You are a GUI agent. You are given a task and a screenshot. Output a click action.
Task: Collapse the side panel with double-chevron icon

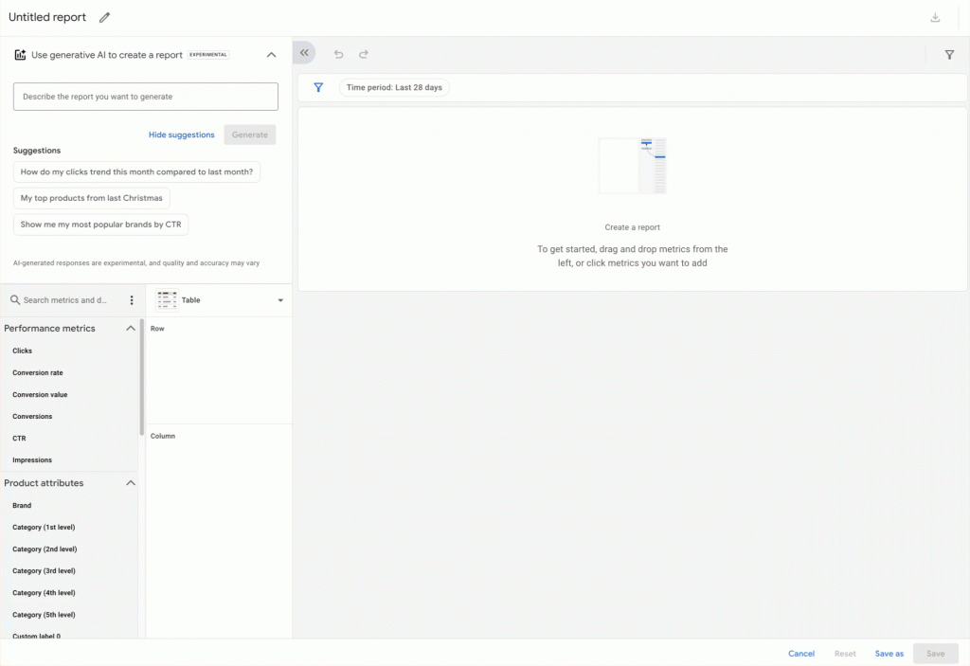click(304, 54)
